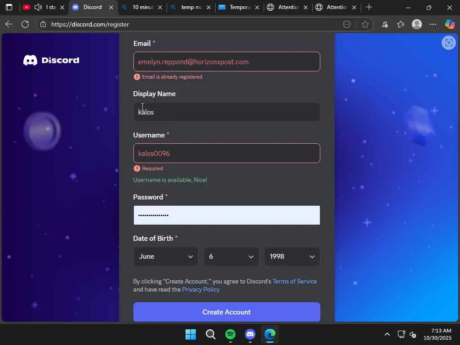Close the Temporary mail tab
460x345 pixels.
point(257,8)
